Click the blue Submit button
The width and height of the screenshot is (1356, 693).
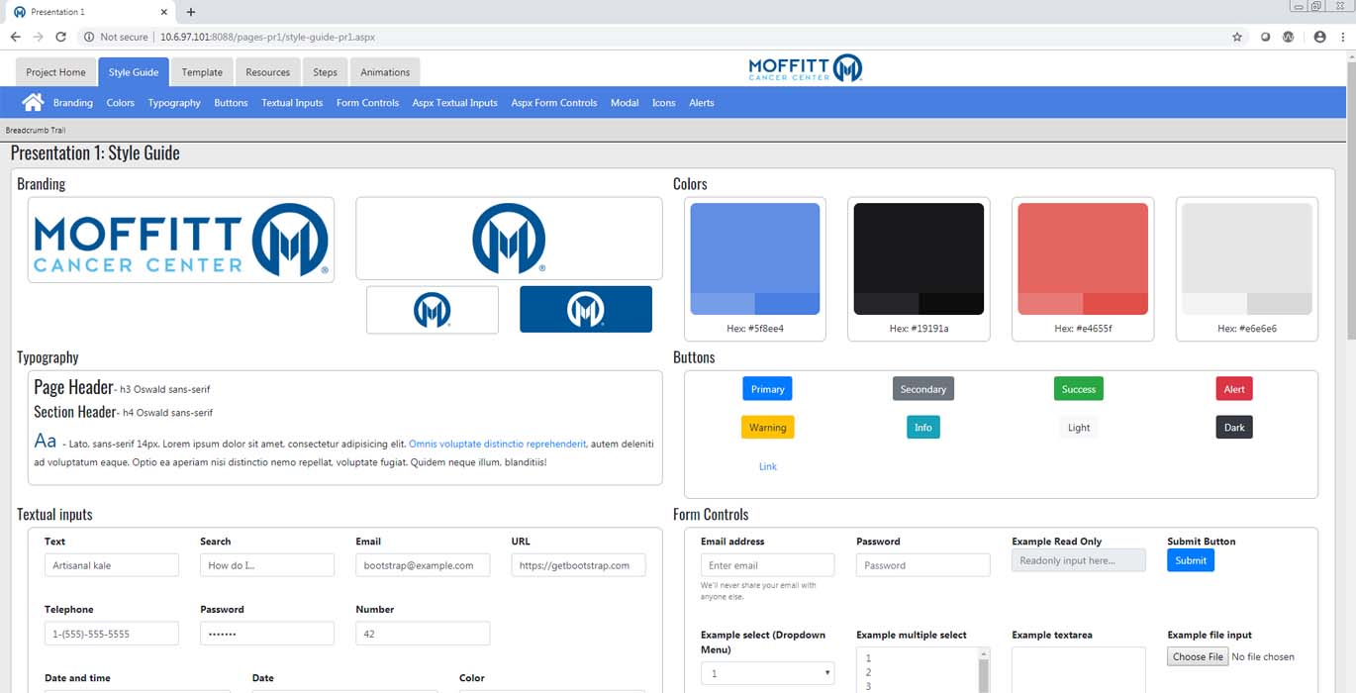[x=1190, y=560]
